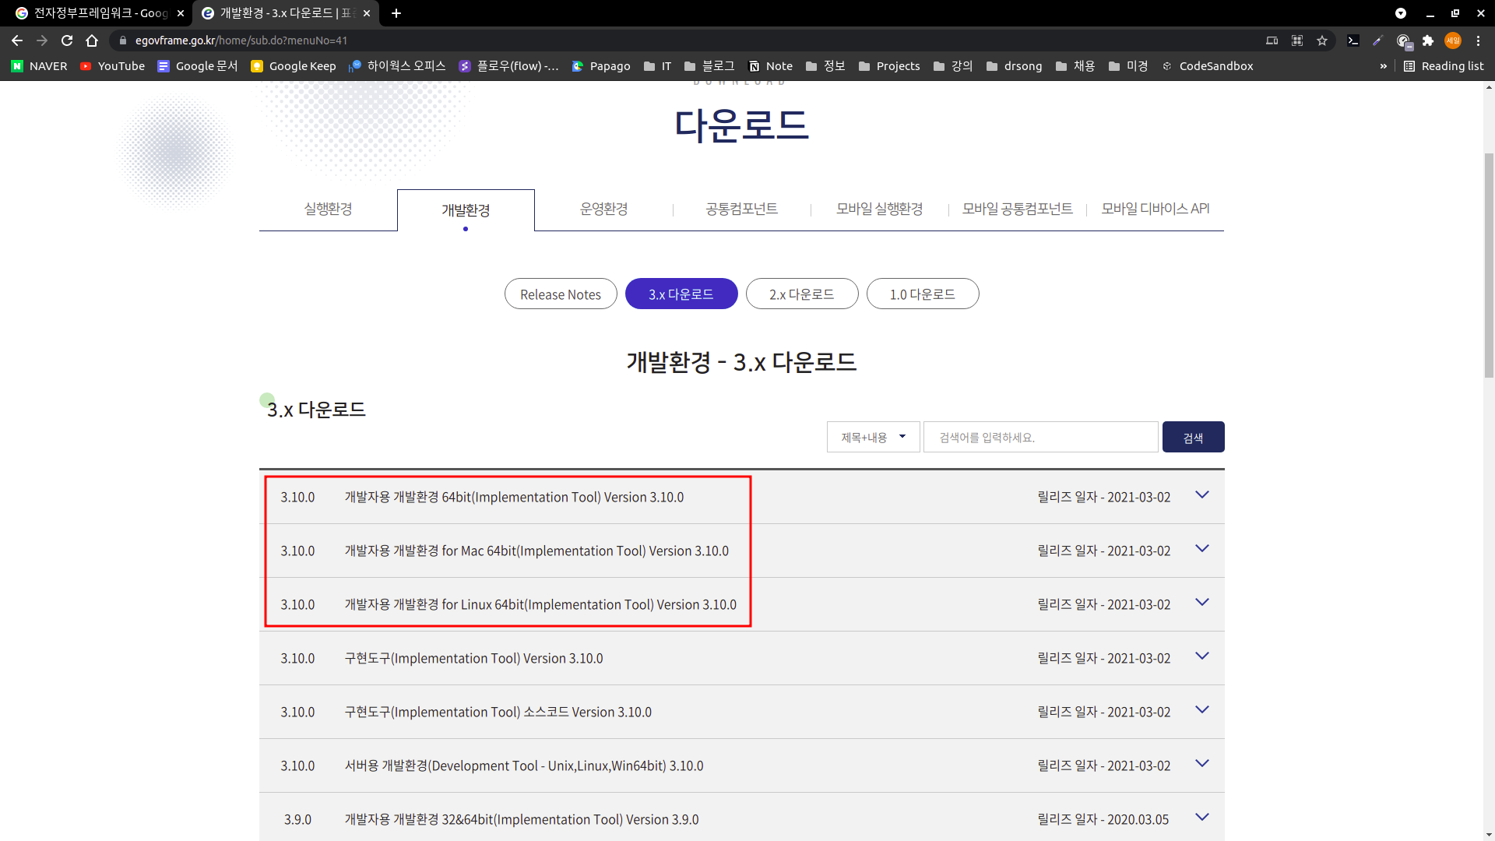Open the 제목+내용 search filter dropdown
This screenshot has height=841, width=1495.
(x=873, y=437)
